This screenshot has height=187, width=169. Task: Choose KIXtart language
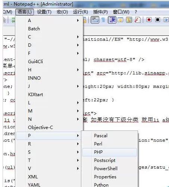click(x=50, y=94)
